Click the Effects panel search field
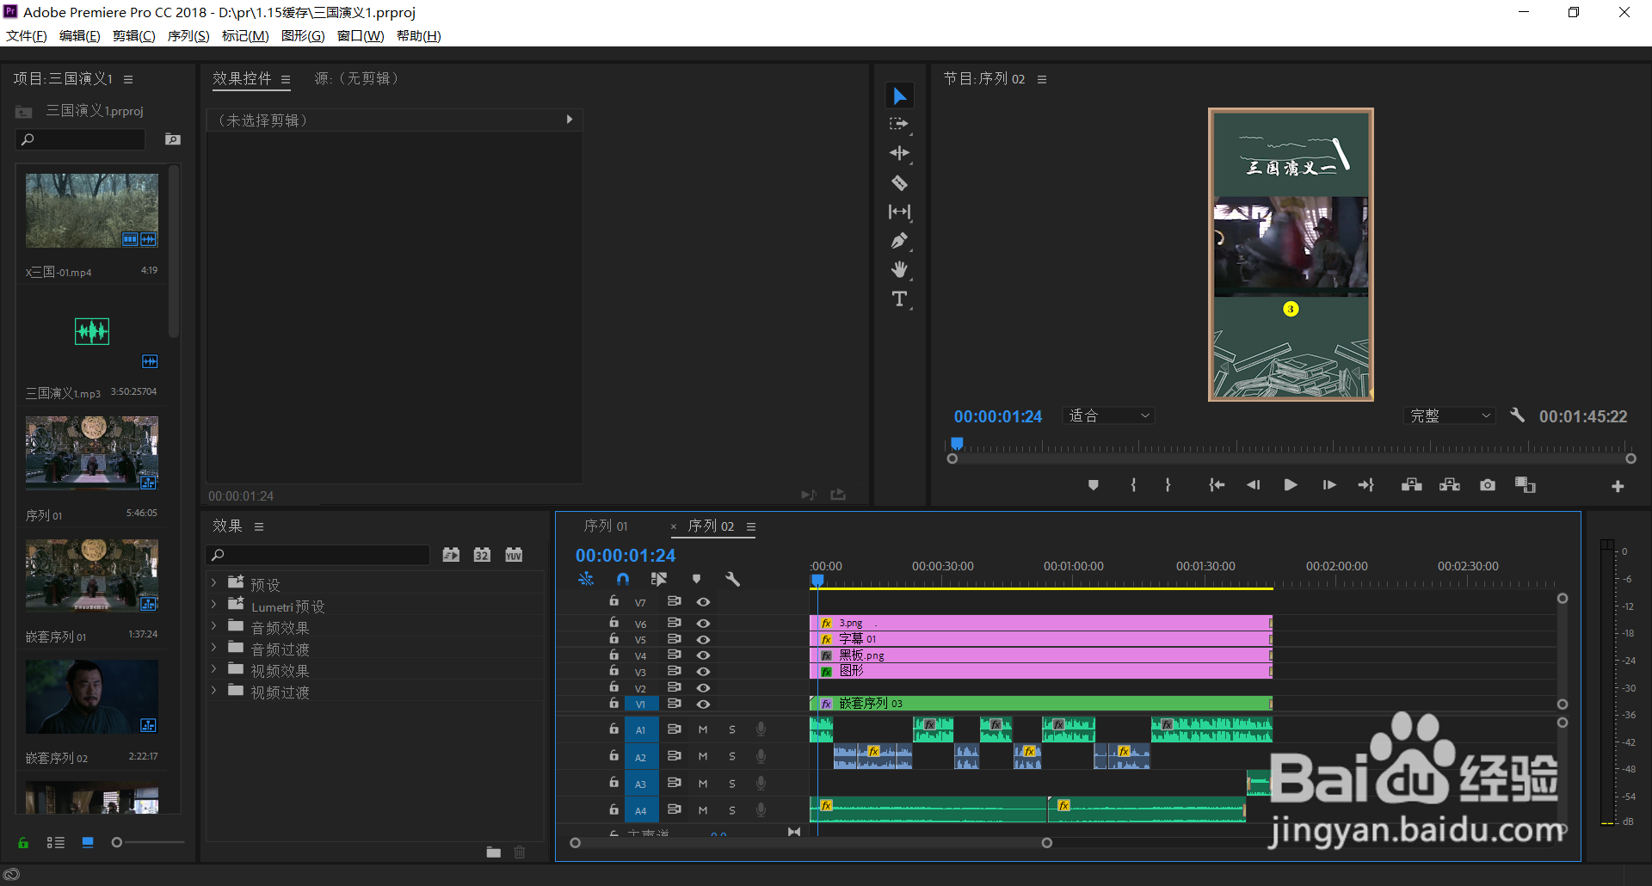This screenshot has width=1652, height=886. pos(317,555)
